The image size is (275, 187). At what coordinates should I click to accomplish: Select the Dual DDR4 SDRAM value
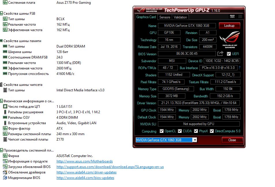[x=71, y=46]
